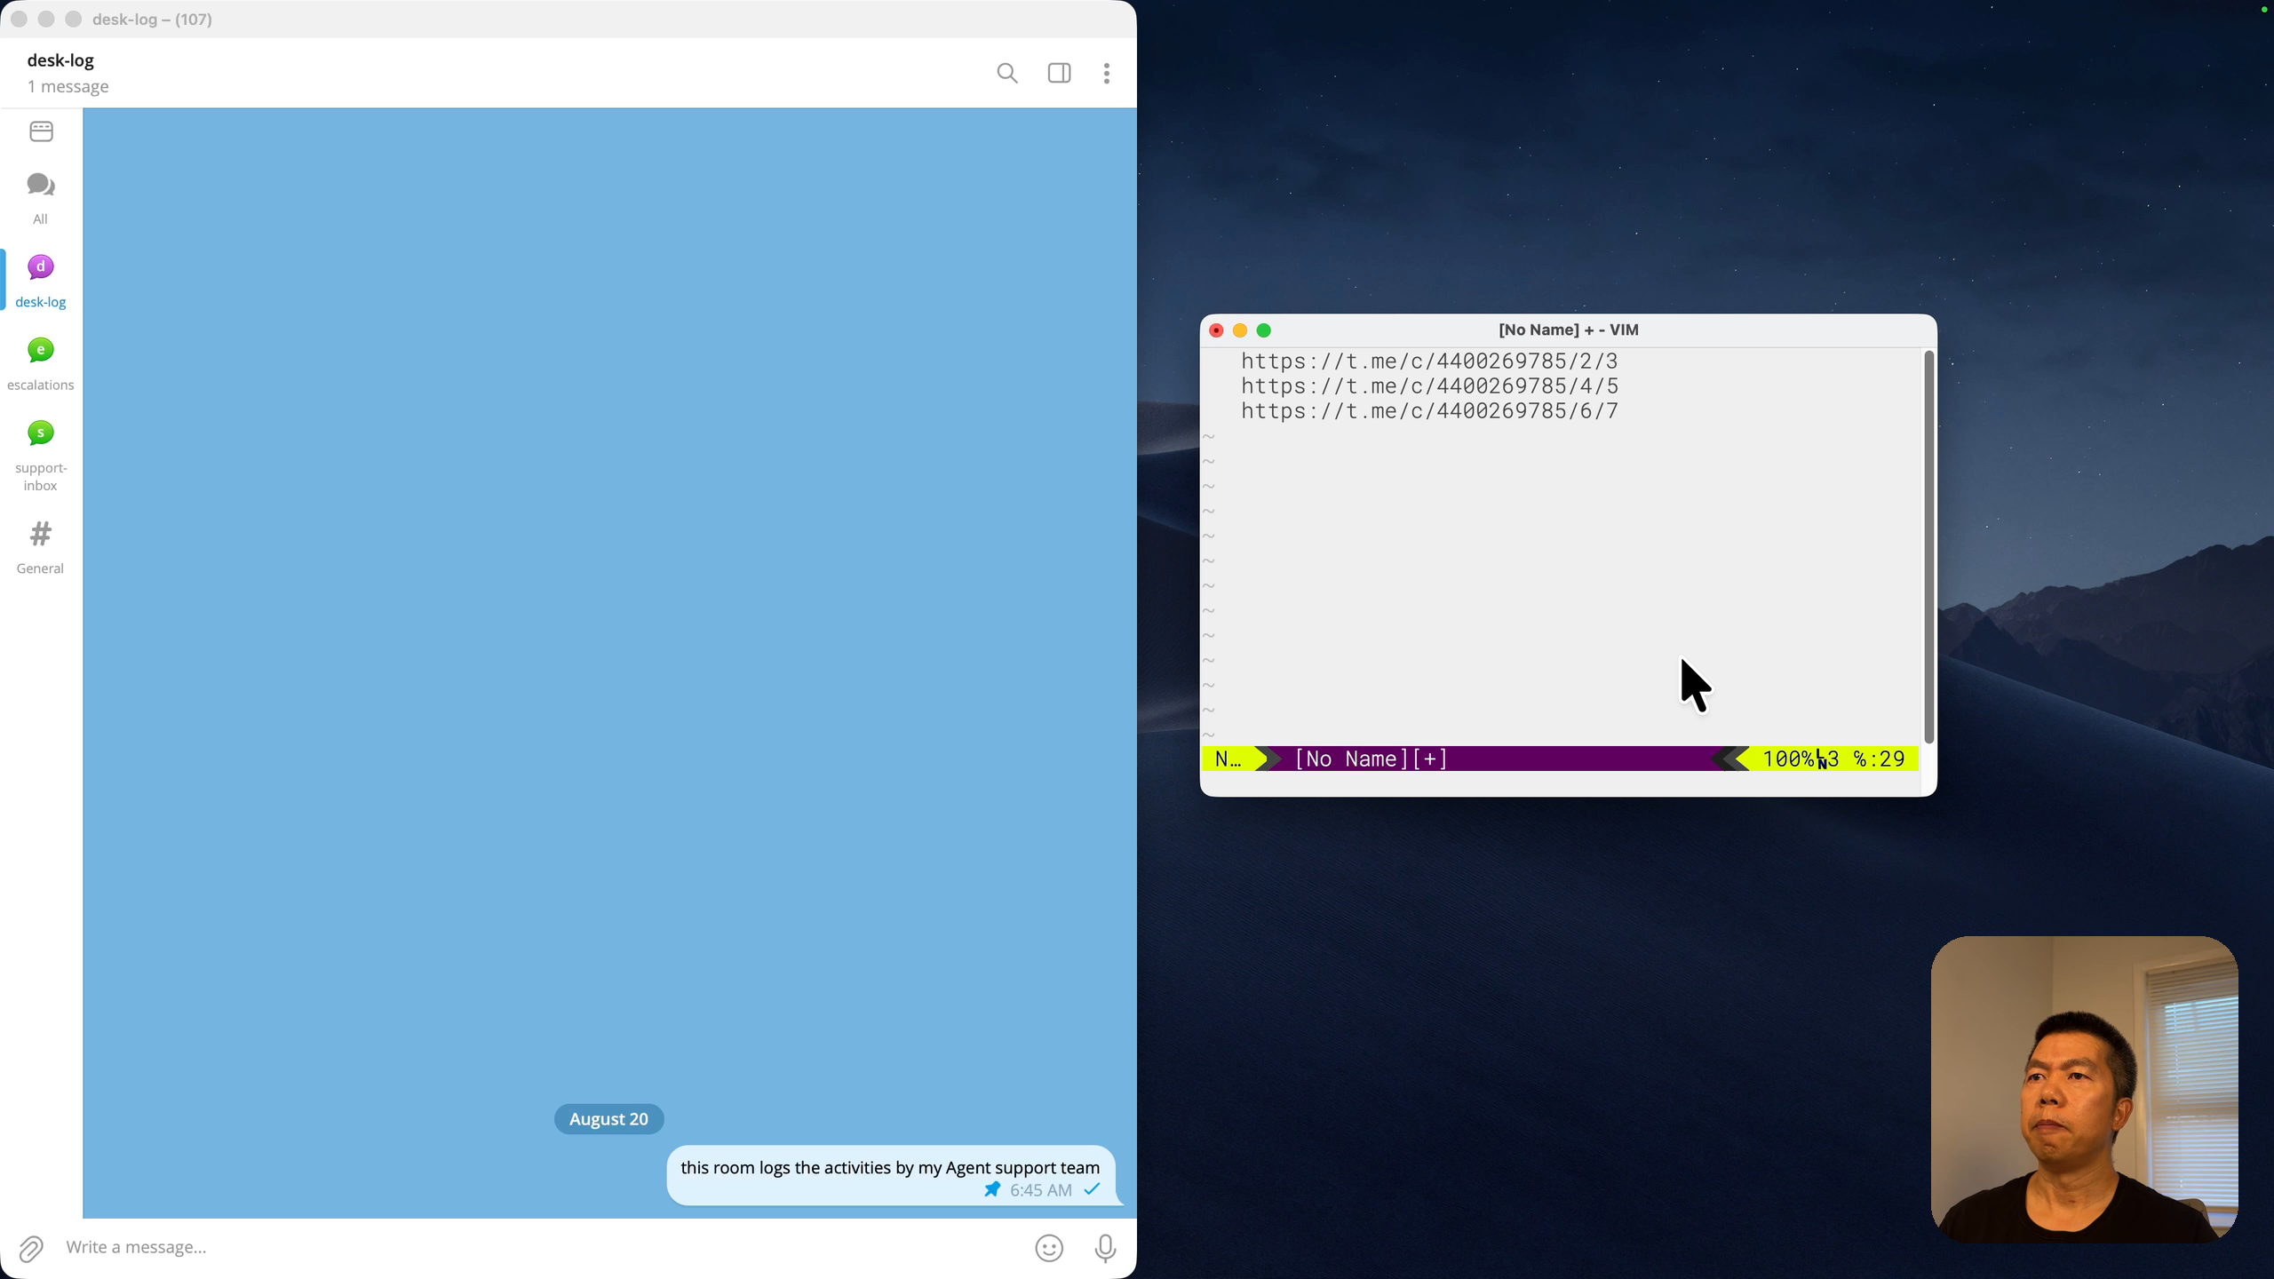Click the Vim window vertical scrollbar
2274x1279 pixels.
pos(1928,547)
